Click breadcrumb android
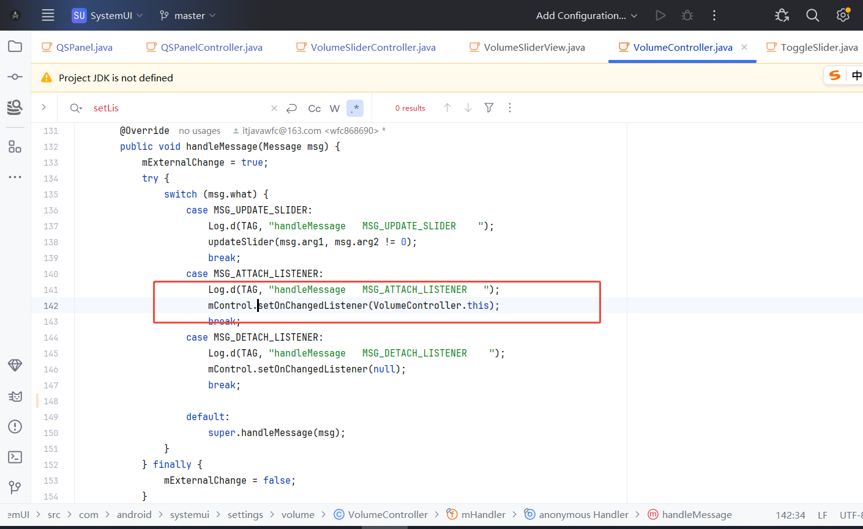The height and width of the screenshot is (529, 863). 134,515
